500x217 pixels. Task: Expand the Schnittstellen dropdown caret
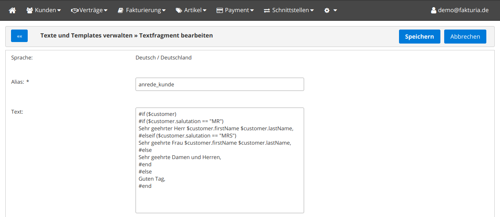tap(312, 11)
